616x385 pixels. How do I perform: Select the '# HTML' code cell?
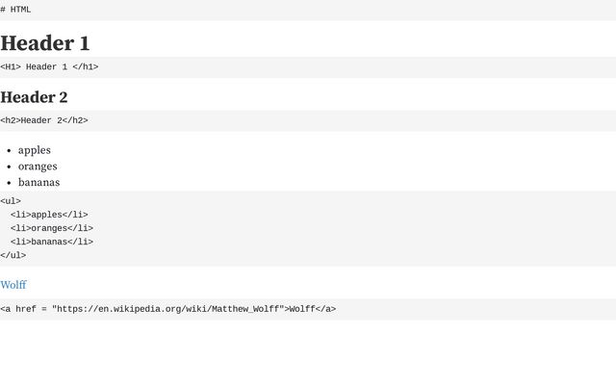click(308, 10)
